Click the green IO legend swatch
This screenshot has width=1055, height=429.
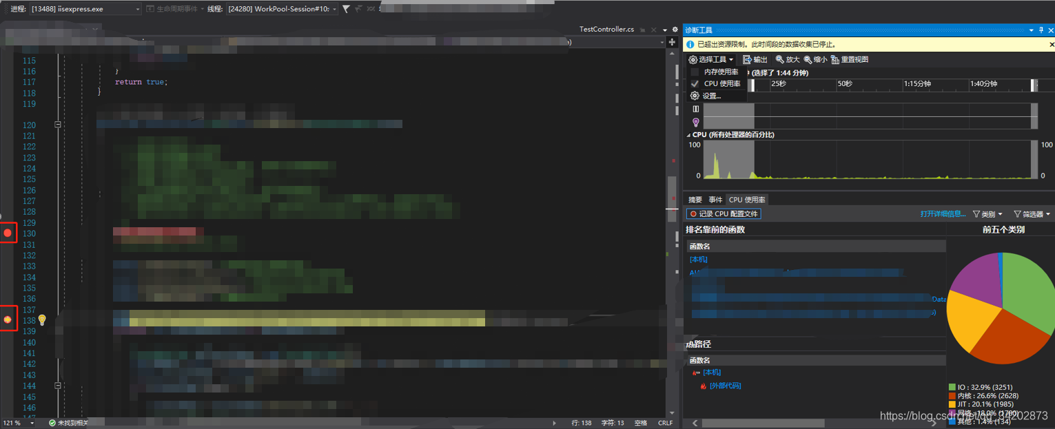point(952,388)
